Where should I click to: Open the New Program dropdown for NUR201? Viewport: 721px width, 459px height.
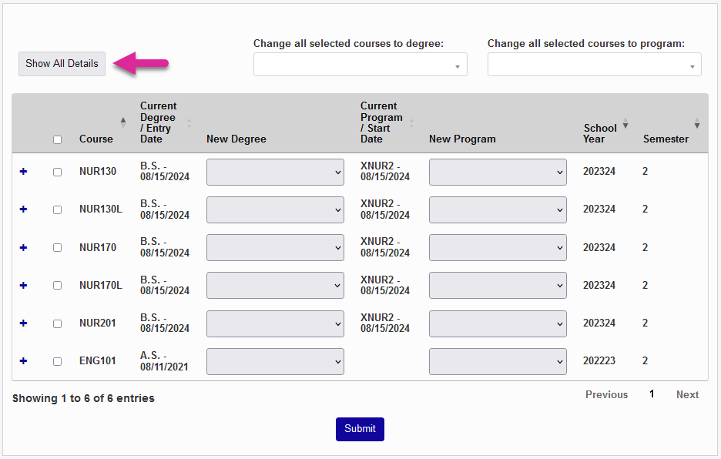[498, 323]
